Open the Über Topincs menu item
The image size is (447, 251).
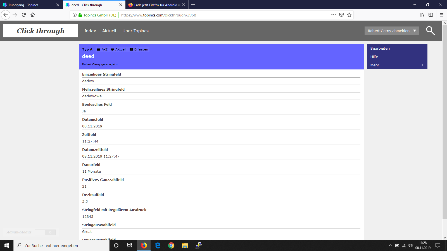[x=135, y=31]
